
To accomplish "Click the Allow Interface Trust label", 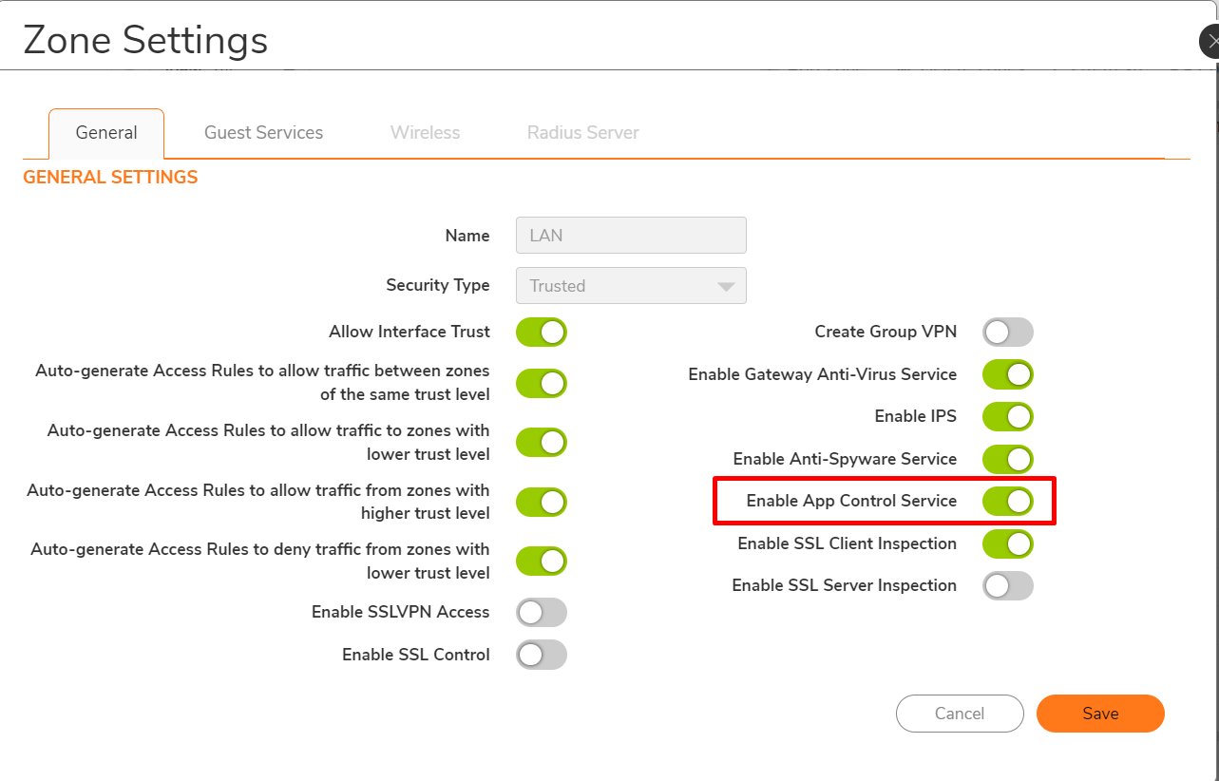I will click(x=410, y=332).
